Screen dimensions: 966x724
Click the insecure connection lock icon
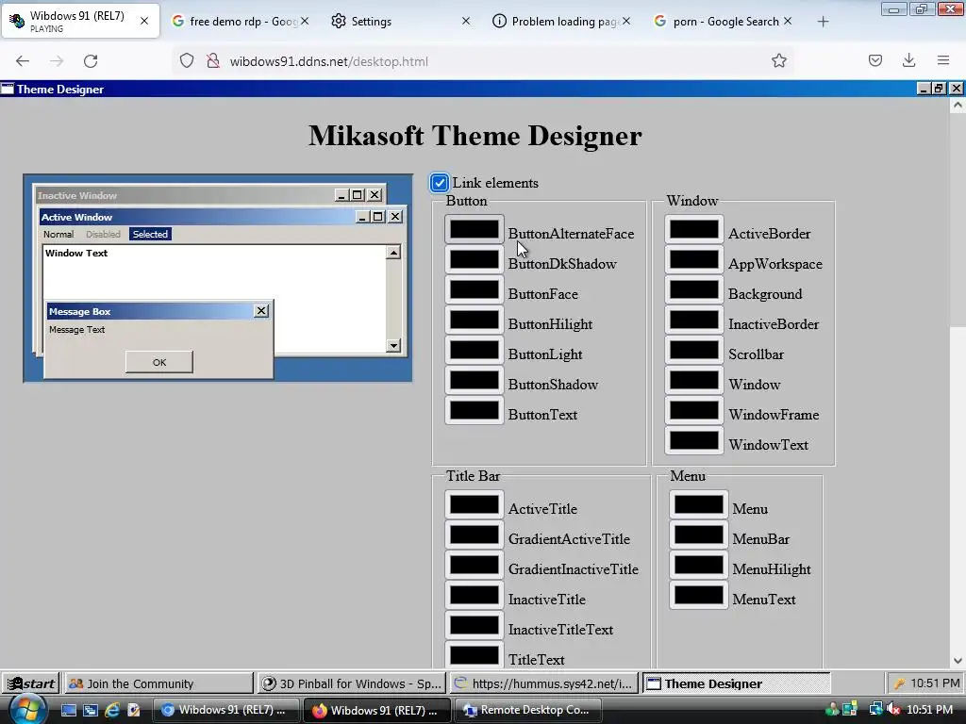coord(213,61)
